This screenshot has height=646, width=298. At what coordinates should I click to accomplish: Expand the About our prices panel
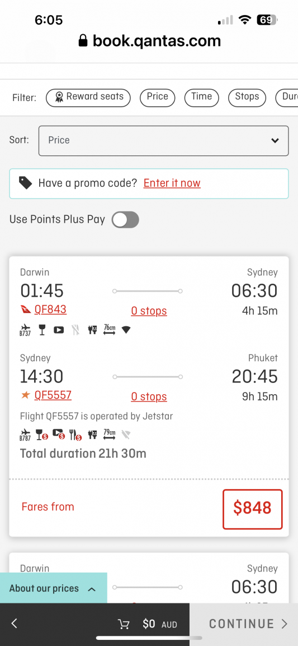pos(54,588)
